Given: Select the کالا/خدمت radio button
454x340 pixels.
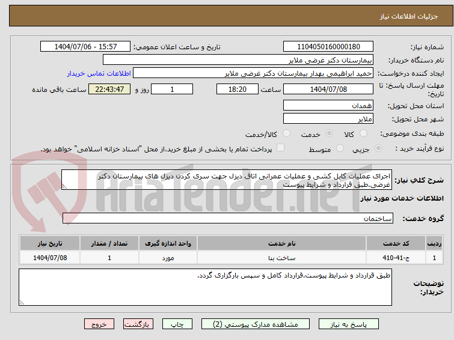Looking at the screenshot, I should (x=286, y=133).
